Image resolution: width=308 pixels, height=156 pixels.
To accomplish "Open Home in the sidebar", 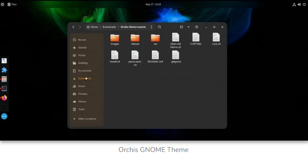I will [86, 56].
